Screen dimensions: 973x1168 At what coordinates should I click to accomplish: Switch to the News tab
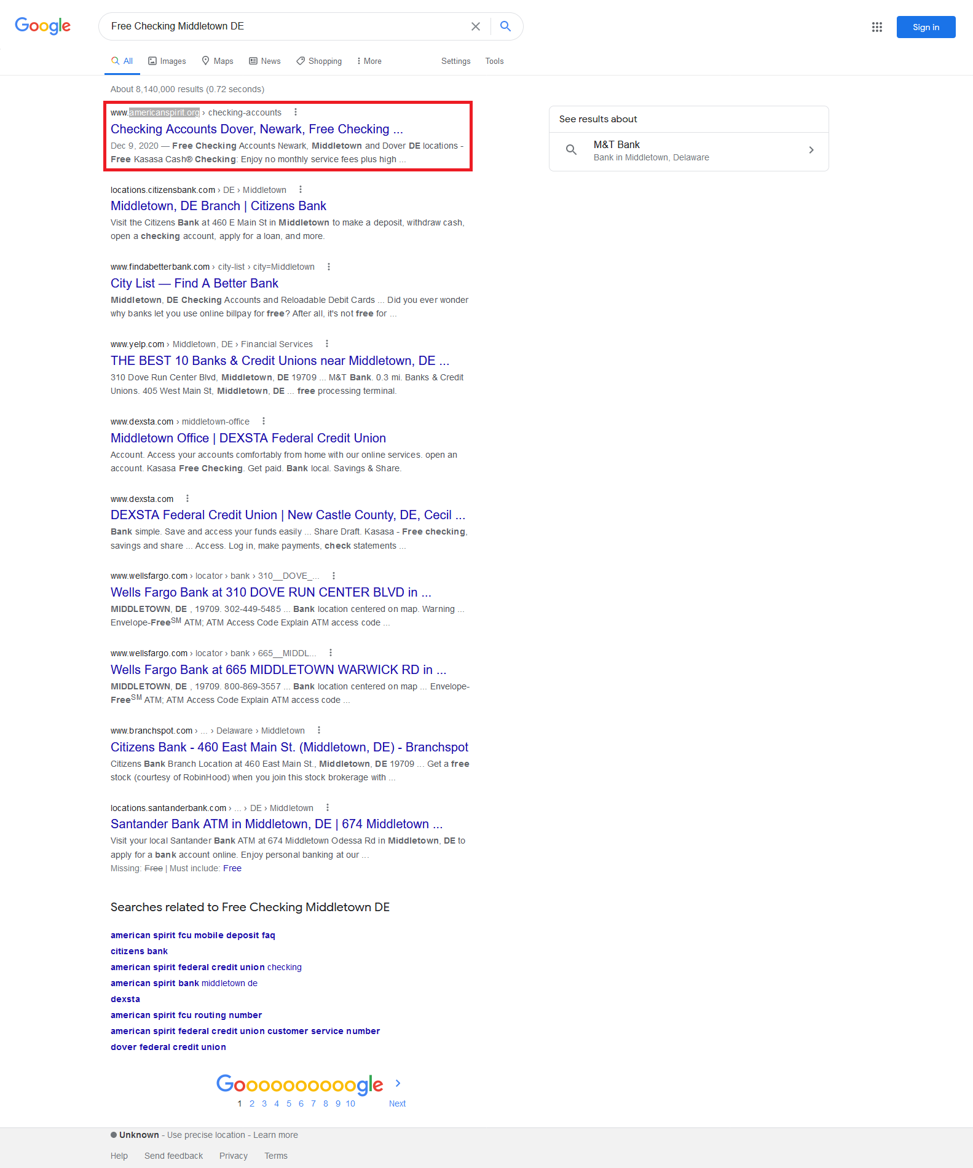tap(265, 61)
